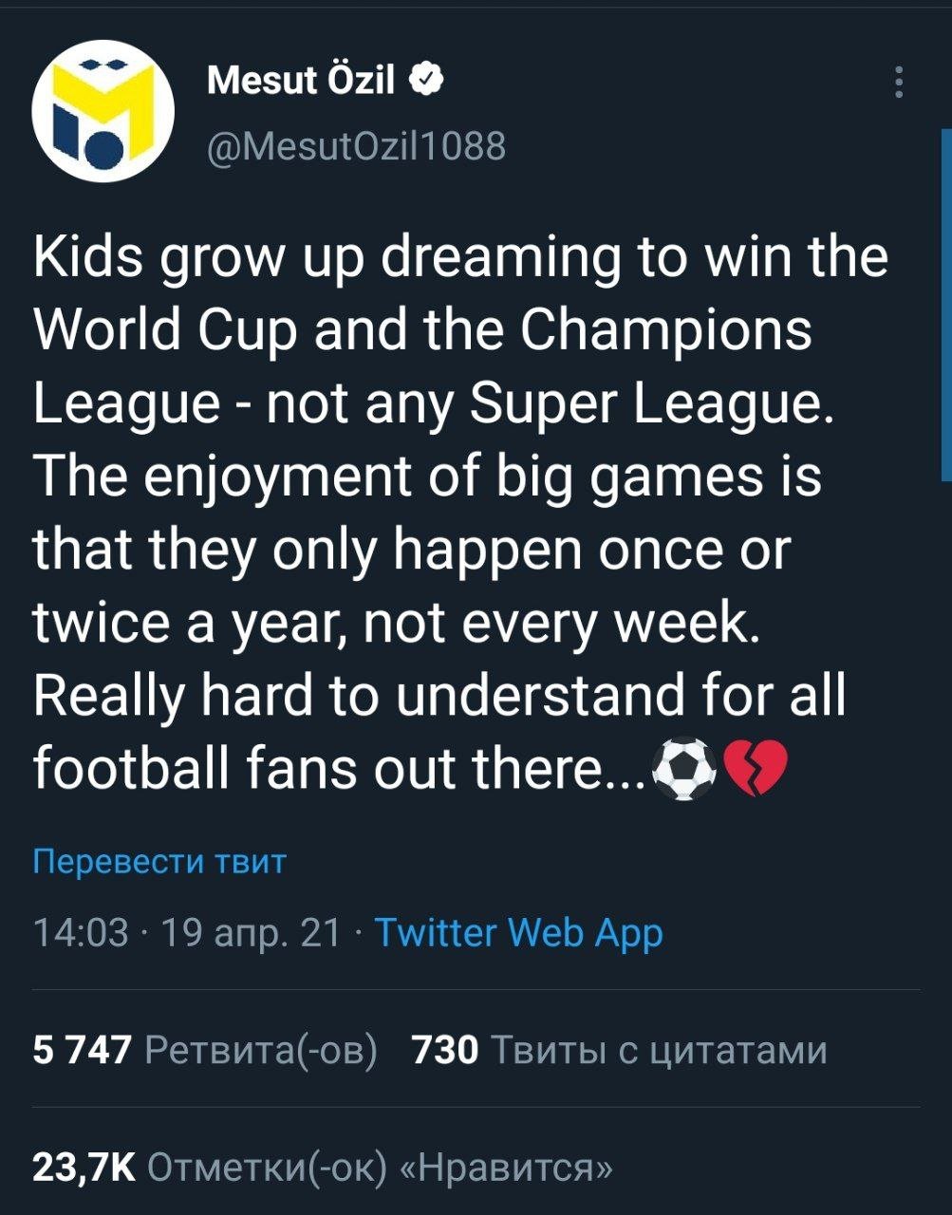View the 5 747 retweets count
The width and height of the screenshot is (952, 1215).
coord(82,1050)
